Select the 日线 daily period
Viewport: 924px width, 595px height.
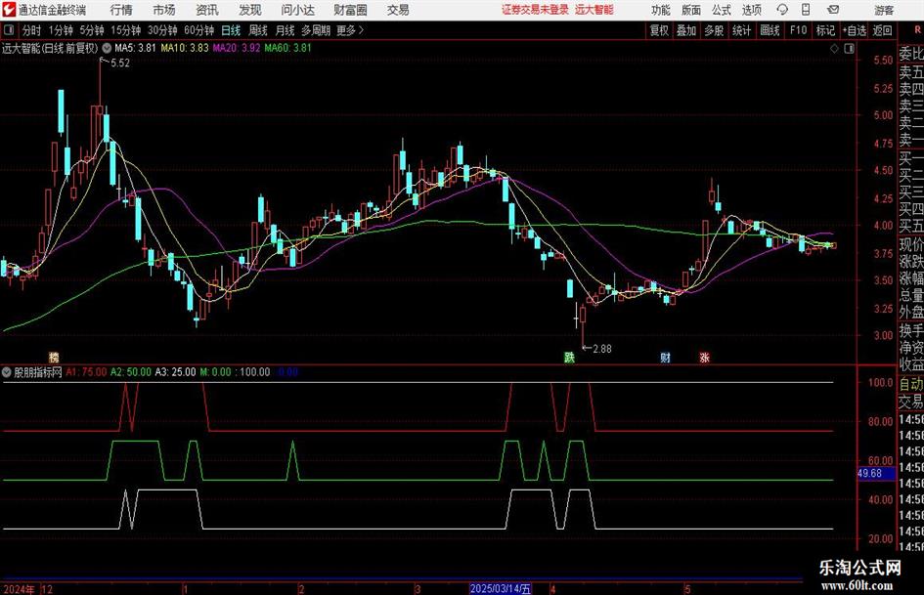pyautogui.click(x=231, y=30)
